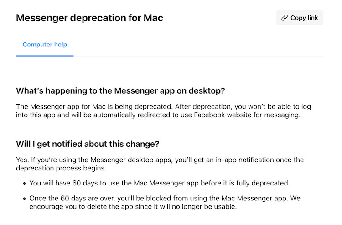This screenshot has width=342, height=225.
Task: Click the blue underline beneath Computer help
Action: tap(45, 56)
